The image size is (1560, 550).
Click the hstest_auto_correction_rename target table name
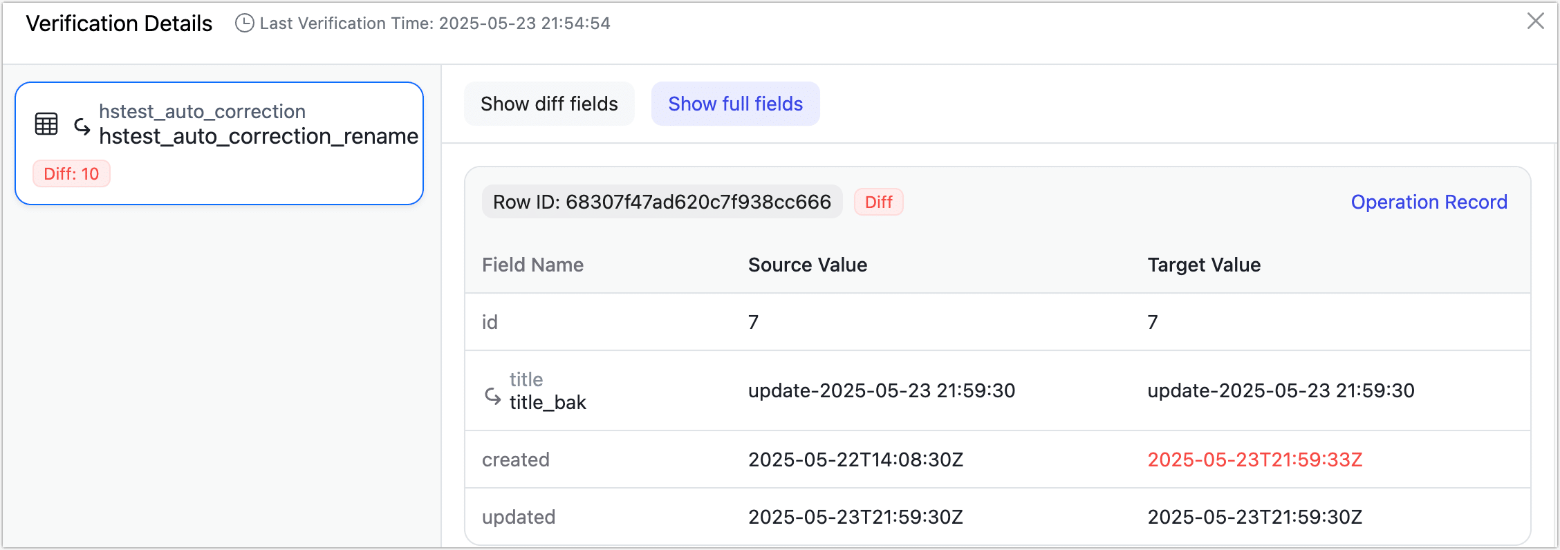click(x=259, y=137)
